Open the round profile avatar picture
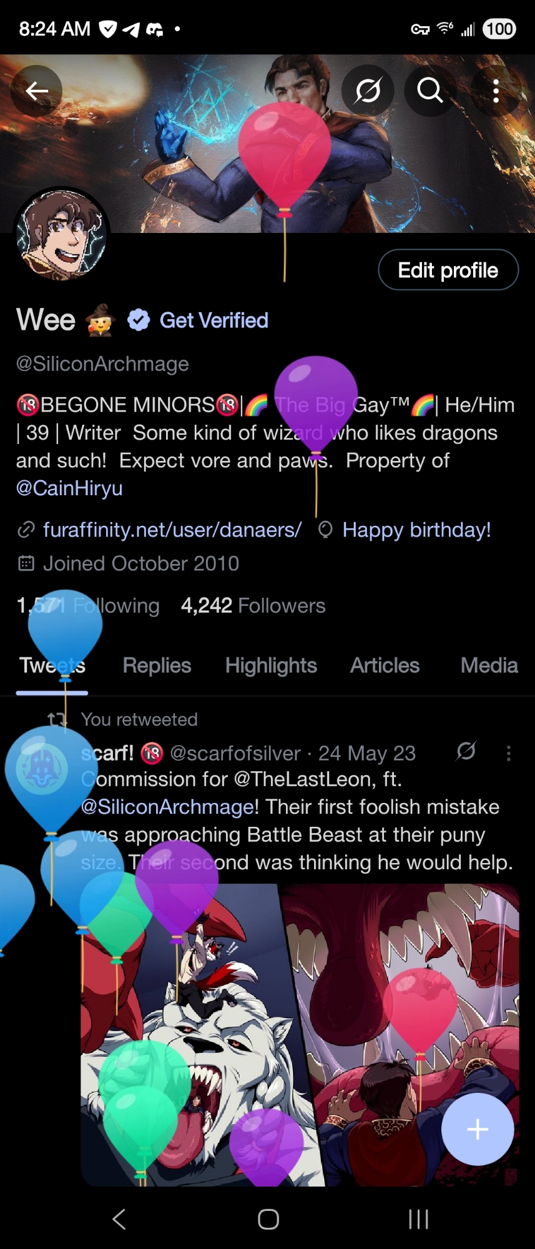535x1249 pixels. pos(61,235)
